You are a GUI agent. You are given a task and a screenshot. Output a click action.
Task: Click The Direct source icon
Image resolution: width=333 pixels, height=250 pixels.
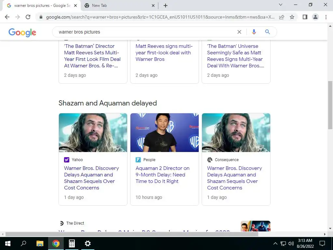(x=61, y=223)
